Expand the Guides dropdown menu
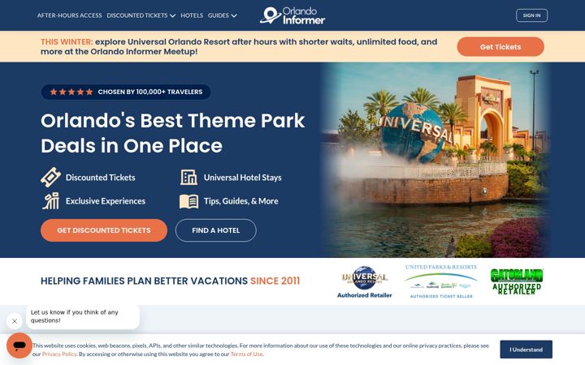 point(222,15)
